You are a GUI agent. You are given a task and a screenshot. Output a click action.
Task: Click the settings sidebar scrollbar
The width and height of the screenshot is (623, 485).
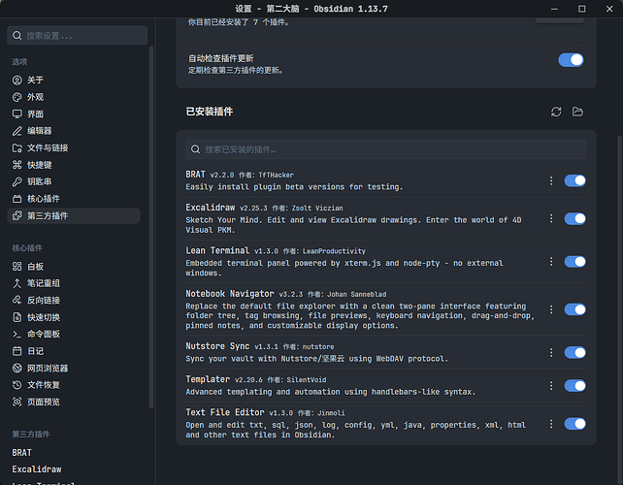coord(151,227)
